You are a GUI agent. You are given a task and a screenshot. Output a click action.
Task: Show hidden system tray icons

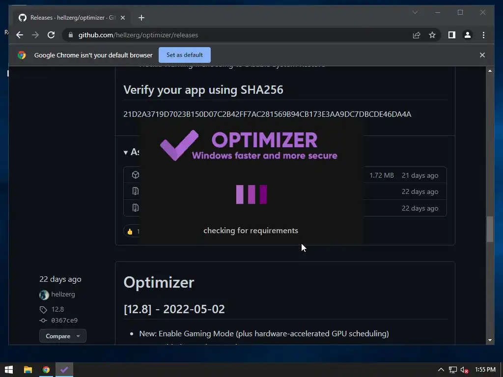click(441, 370)
